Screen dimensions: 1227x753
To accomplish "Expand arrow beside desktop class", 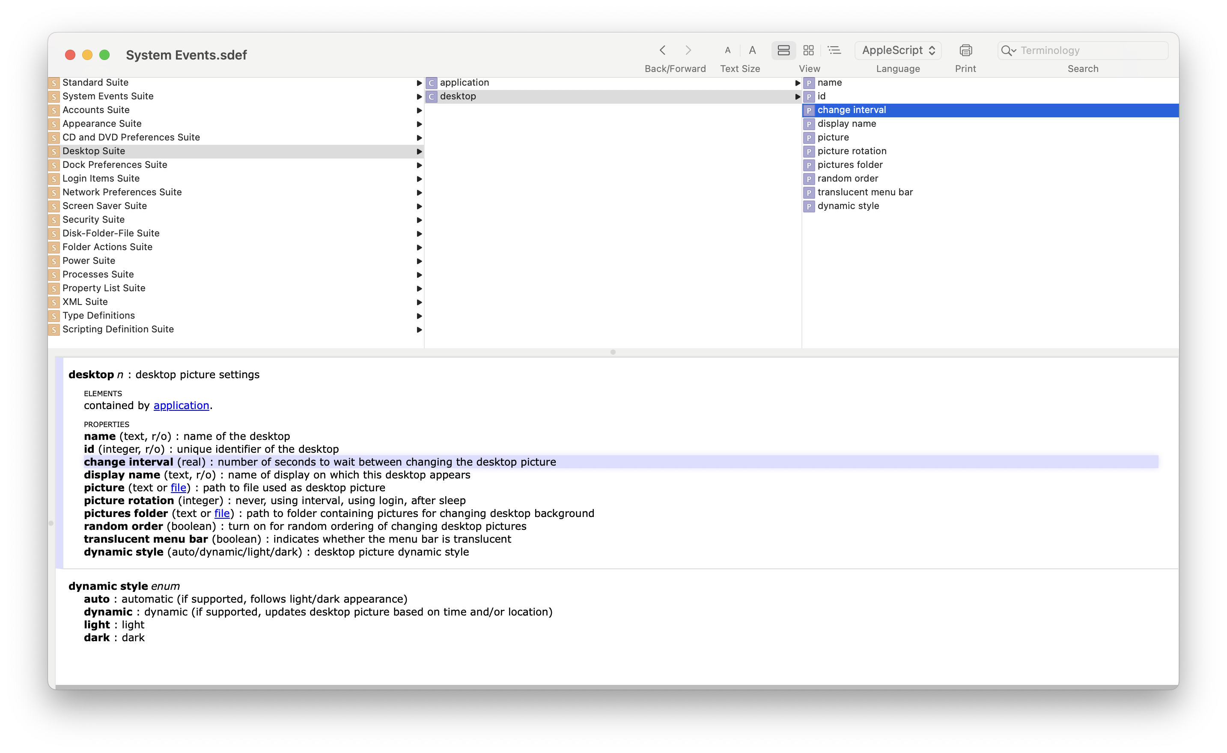I will pyautogui.click(x=798, y=97).
